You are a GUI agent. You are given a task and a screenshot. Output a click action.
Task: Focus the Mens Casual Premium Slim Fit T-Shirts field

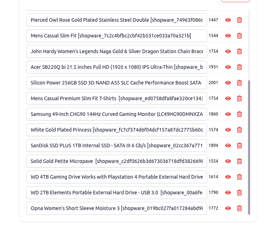[117, 98]
